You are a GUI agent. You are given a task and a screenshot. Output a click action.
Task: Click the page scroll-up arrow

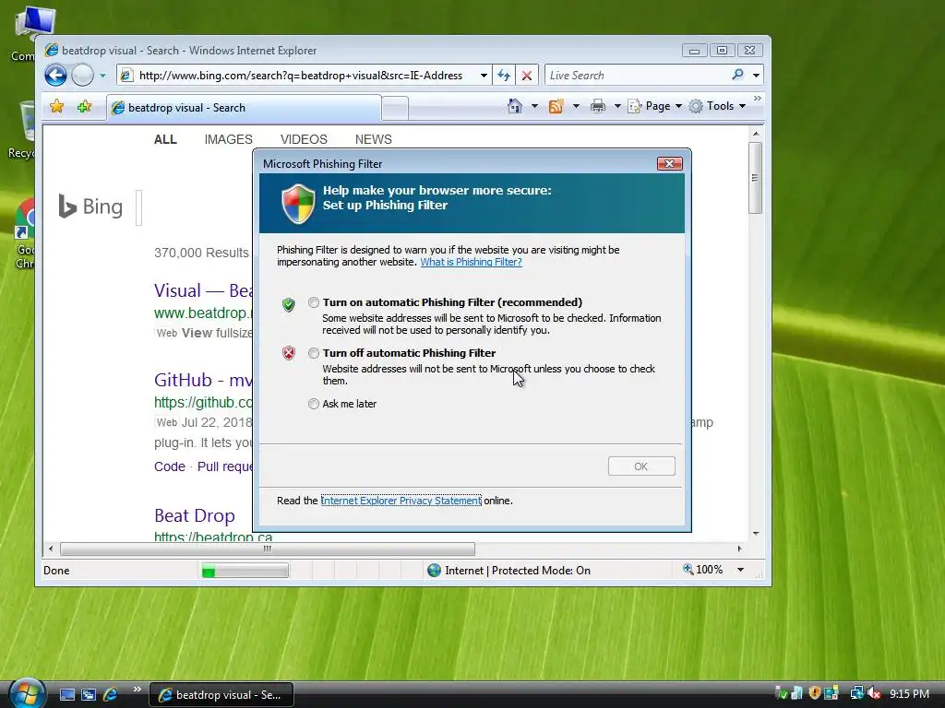coord(755,134)
